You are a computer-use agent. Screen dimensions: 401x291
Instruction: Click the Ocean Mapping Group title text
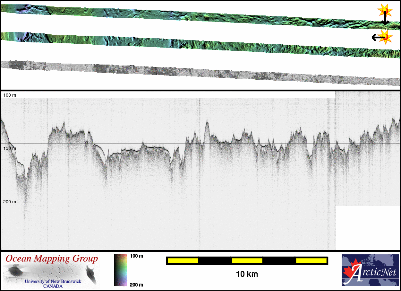click(52, 259)
